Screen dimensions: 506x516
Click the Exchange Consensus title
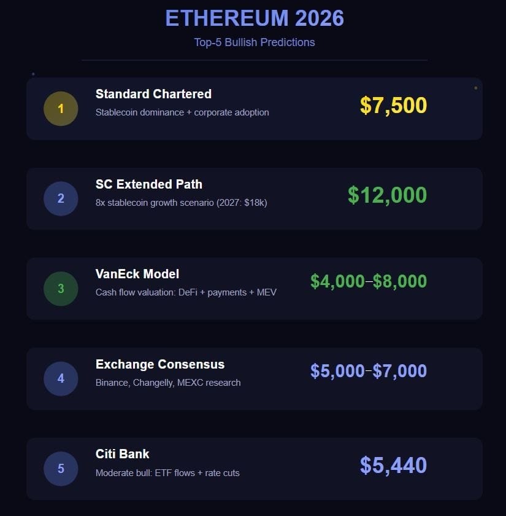coord(160,364)
